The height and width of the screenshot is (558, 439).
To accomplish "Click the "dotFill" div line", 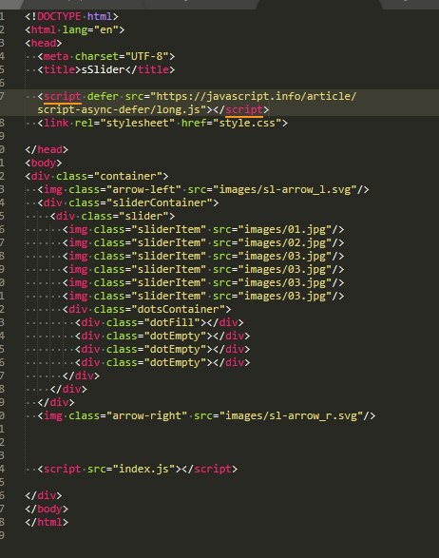I will (160, 322).
